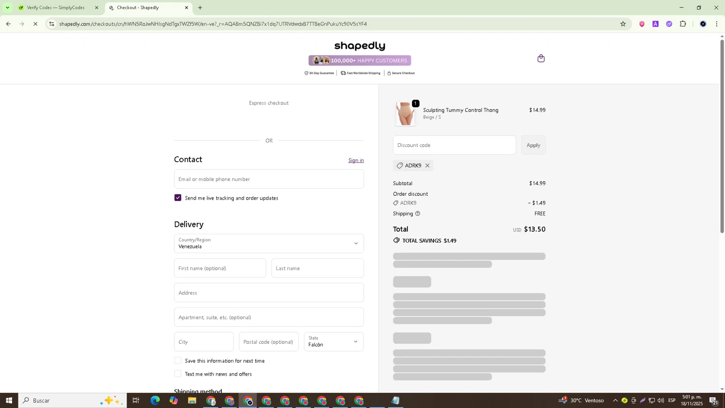The width and height of the screenshot is (725, 408).
Task: Open the weather widget 30°C Ventoso
Action: point(581,400)
